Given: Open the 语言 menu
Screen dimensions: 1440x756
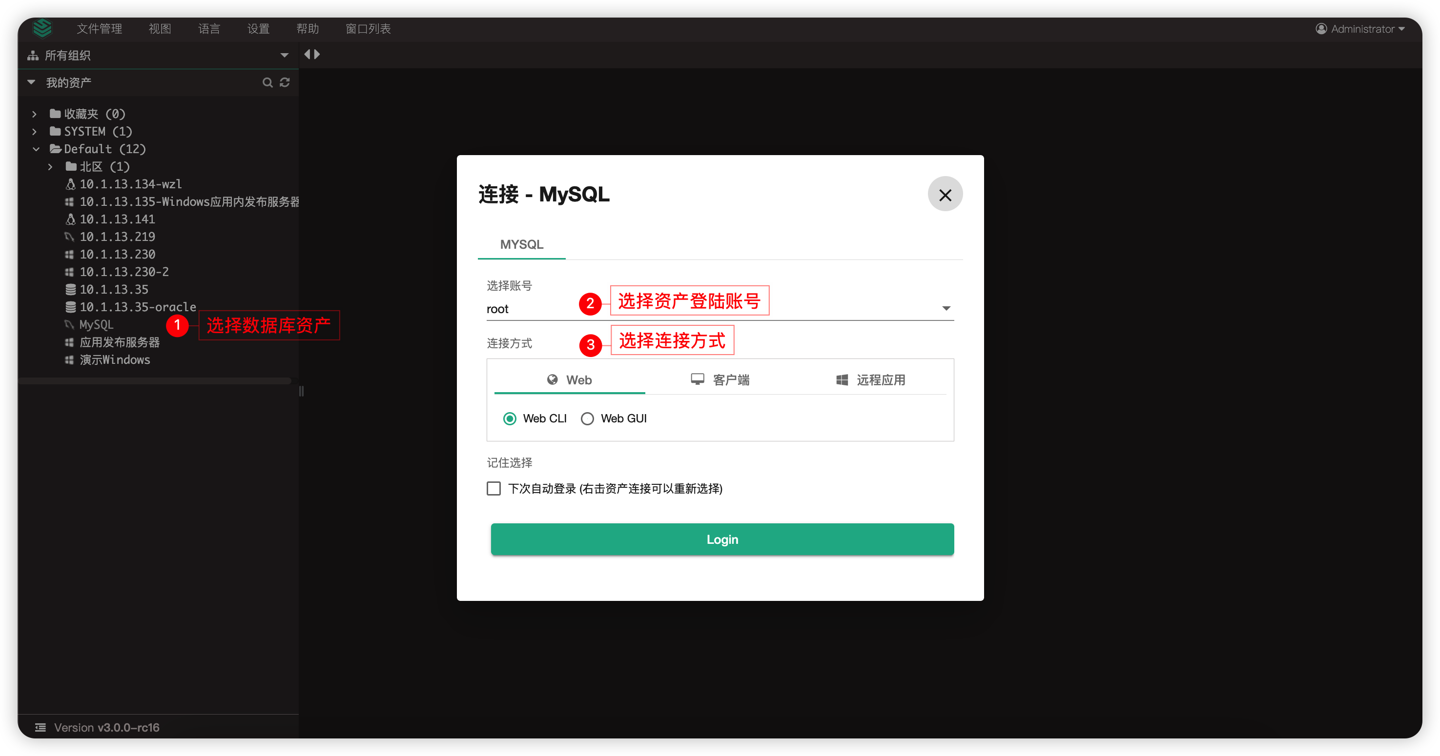Looking at the screenshot, I should (x=209, y=28).
